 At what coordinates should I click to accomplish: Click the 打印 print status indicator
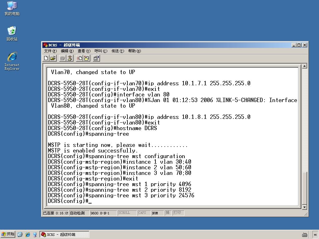[x=178, y=213]
